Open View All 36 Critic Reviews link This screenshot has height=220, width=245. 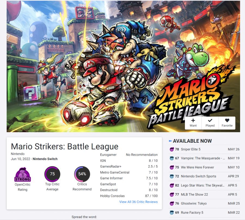(139, 202)
